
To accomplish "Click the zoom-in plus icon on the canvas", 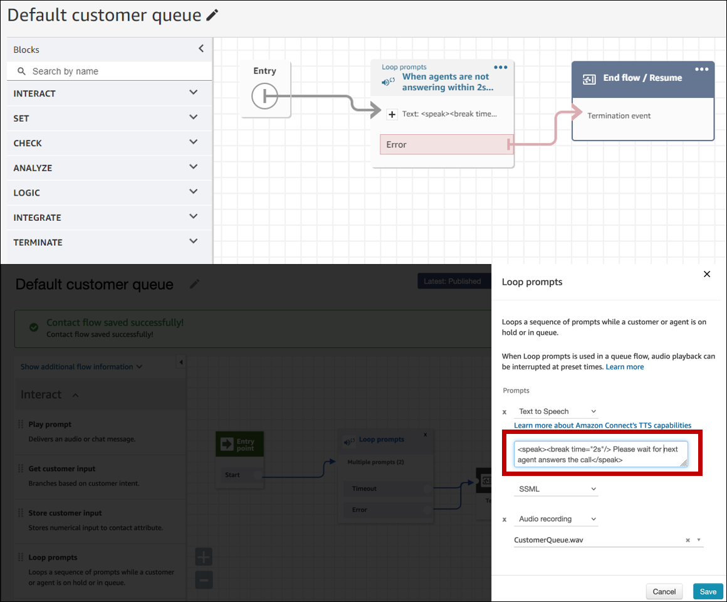I will tap(203, 556).
